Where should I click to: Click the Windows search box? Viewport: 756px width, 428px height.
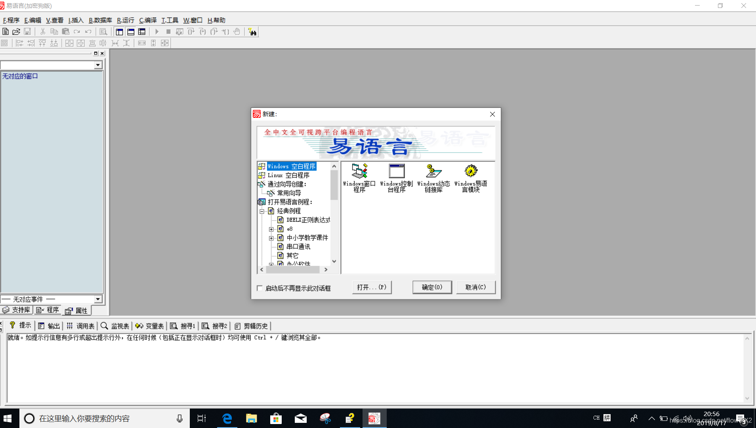click(x=105, y=418)
